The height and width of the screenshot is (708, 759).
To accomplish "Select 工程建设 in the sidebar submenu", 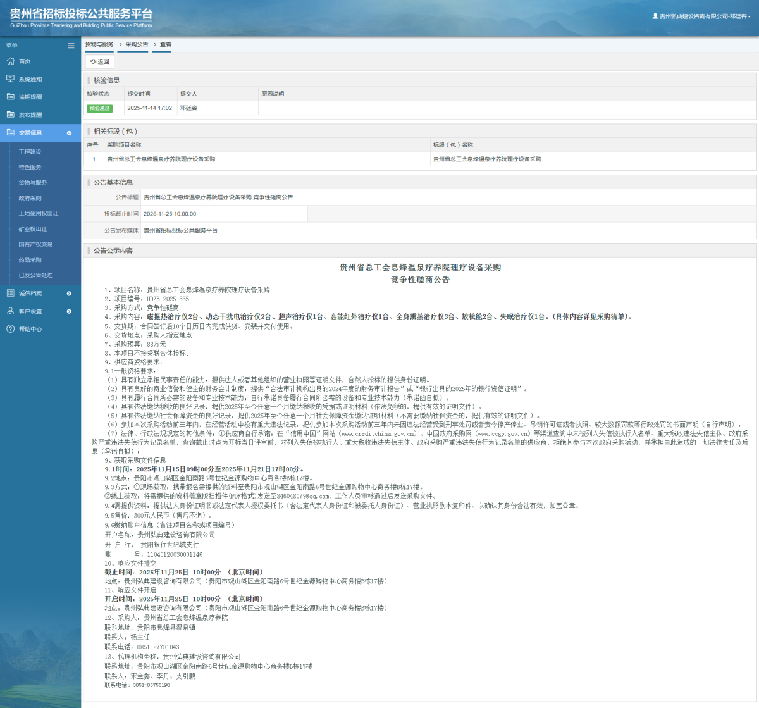I will click(x=30, y=152).
